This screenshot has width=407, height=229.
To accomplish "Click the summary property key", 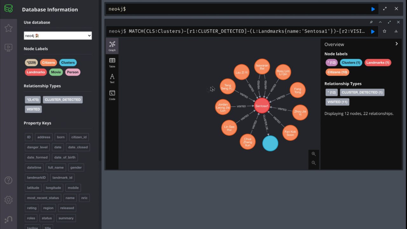I will click(66, 218).
